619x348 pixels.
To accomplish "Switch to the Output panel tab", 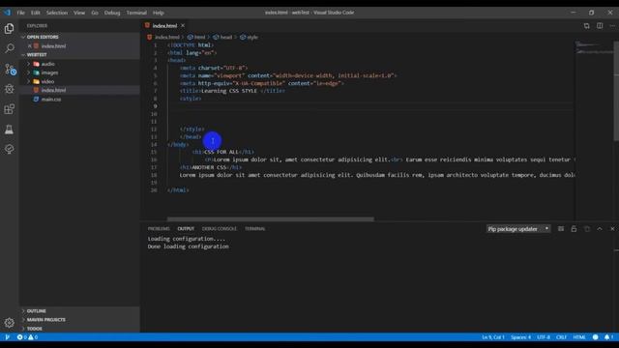I will click(x=186, y=229).
